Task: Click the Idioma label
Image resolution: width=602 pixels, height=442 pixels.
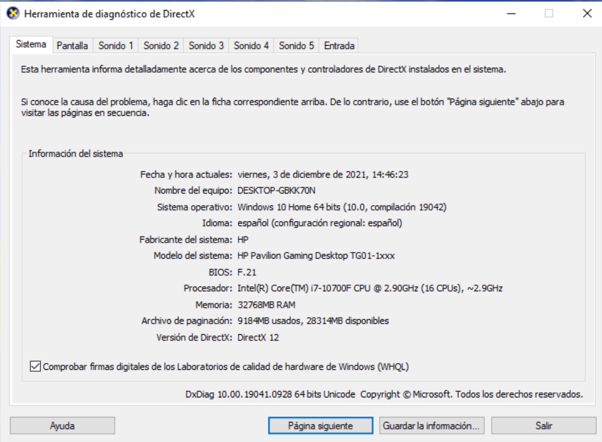Action: 216,223
